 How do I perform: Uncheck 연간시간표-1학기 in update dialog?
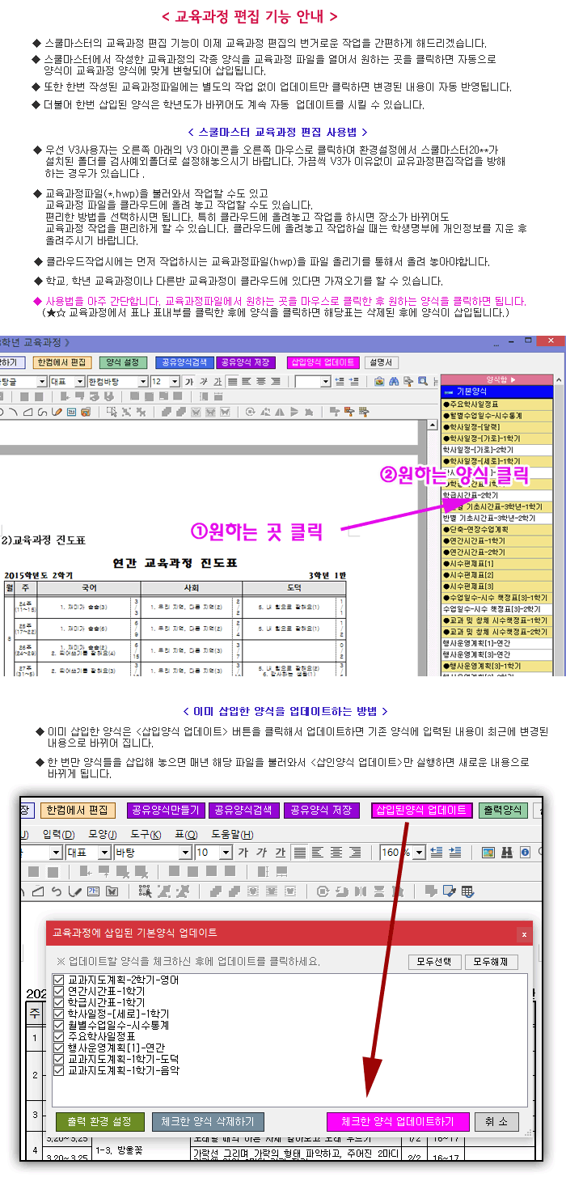coord(58,991)
